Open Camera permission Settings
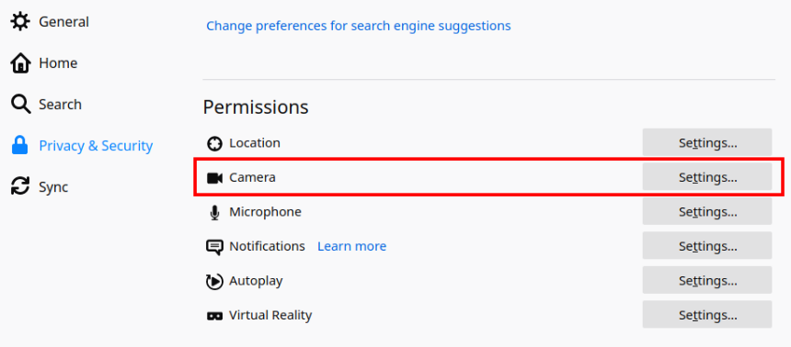 (707, 177)
